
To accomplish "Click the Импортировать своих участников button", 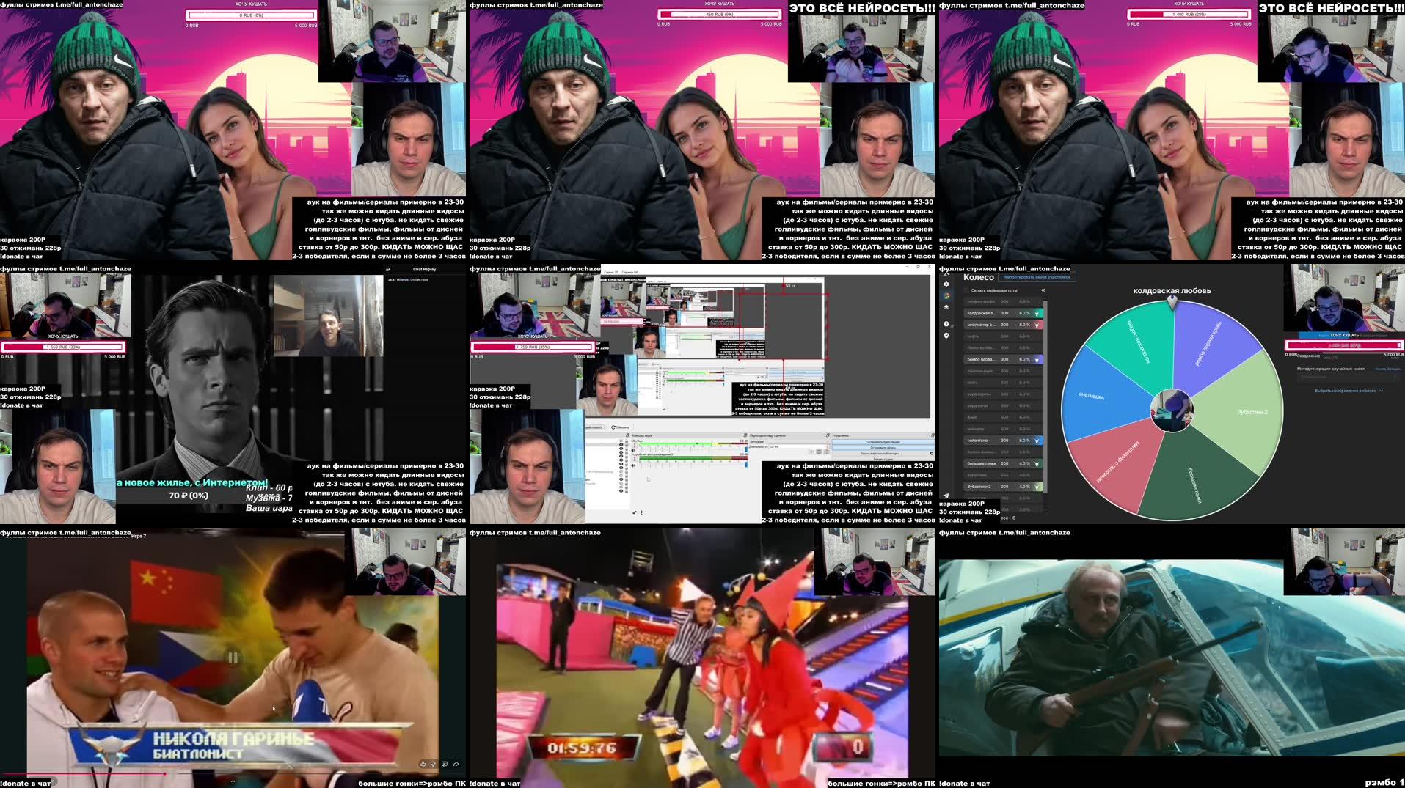I will pyautogui.click(x=1037, y=276).
